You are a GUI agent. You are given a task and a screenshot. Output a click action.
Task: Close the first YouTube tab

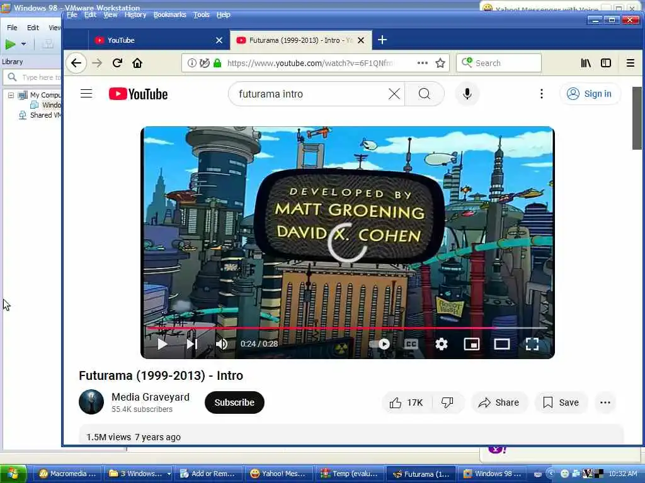click(x=219, y=40)
